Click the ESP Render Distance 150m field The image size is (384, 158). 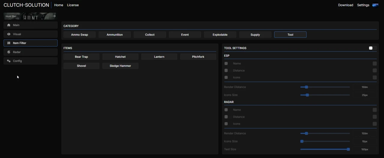point(364,87)
